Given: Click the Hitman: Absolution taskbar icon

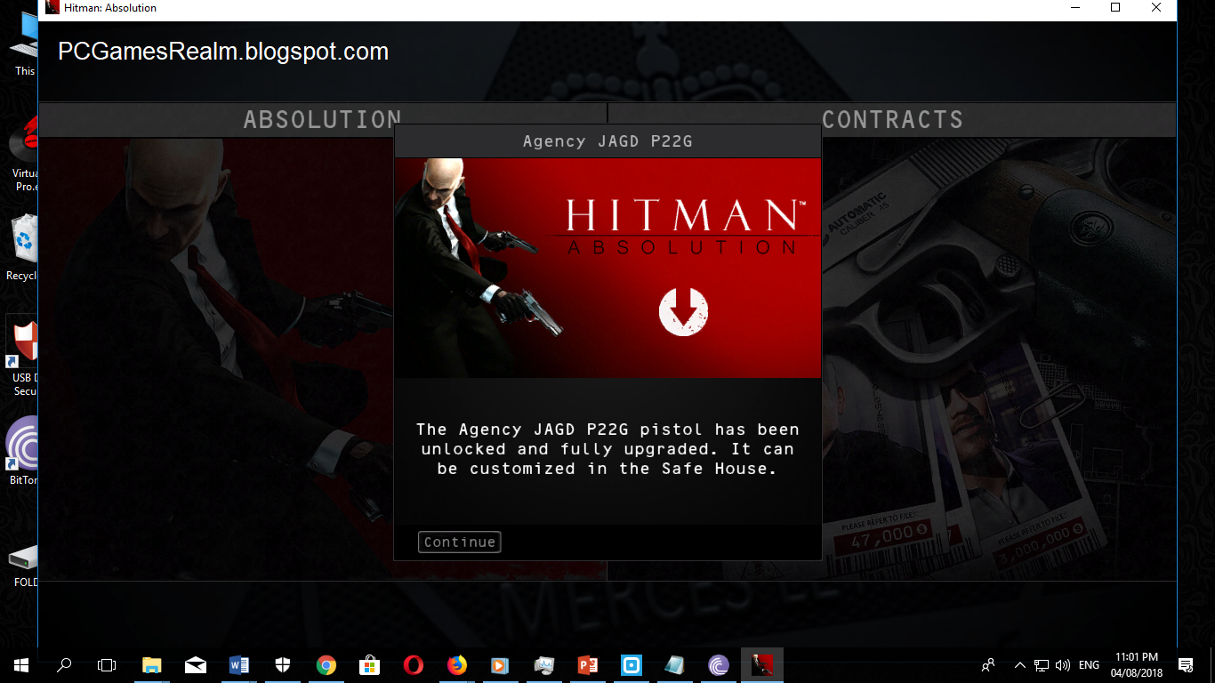Looking at the screenshot, I should pos(762,664).
